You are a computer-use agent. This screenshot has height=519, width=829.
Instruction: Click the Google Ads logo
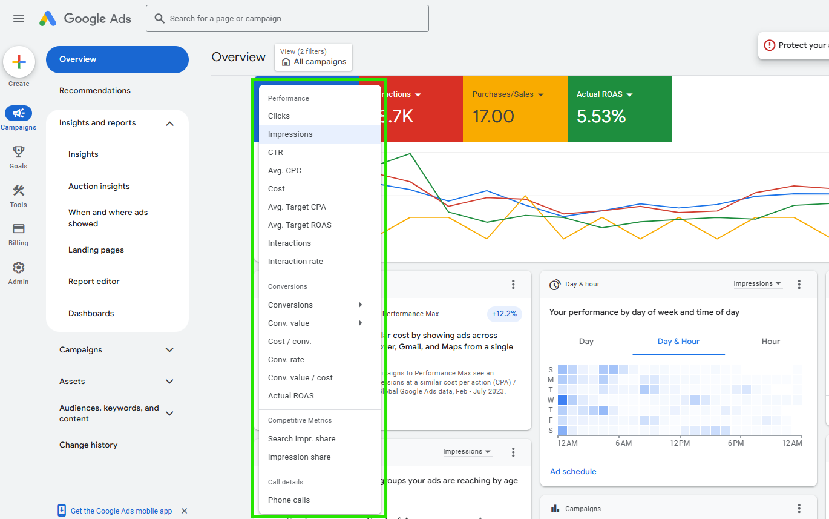point(85,19)
